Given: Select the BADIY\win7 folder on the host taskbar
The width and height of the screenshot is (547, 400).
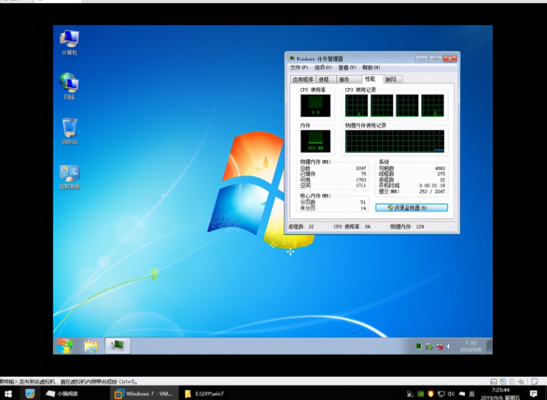Looking at the screenshot, I should [204, 394].
